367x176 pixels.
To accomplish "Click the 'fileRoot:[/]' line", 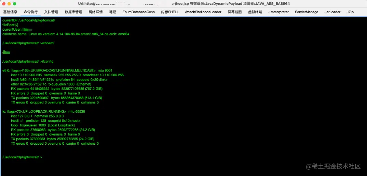I will point(10,25).
